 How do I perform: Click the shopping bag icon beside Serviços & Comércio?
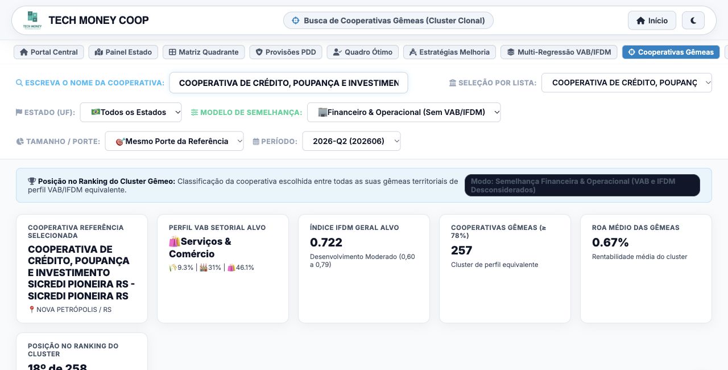point(175,241)
